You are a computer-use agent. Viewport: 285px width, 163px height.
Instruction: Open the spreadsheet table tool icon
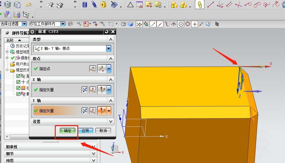[x=139, y=5]
